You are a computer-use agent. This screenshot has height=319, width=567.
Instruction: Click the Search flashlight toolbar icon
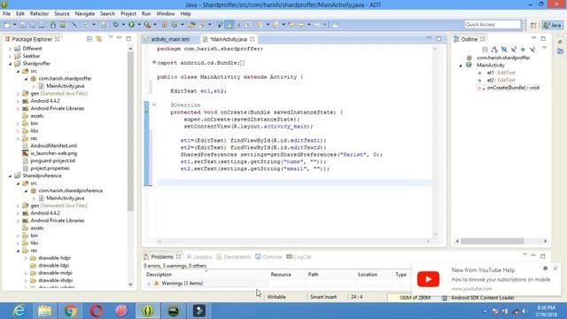[x=202, y=25]
